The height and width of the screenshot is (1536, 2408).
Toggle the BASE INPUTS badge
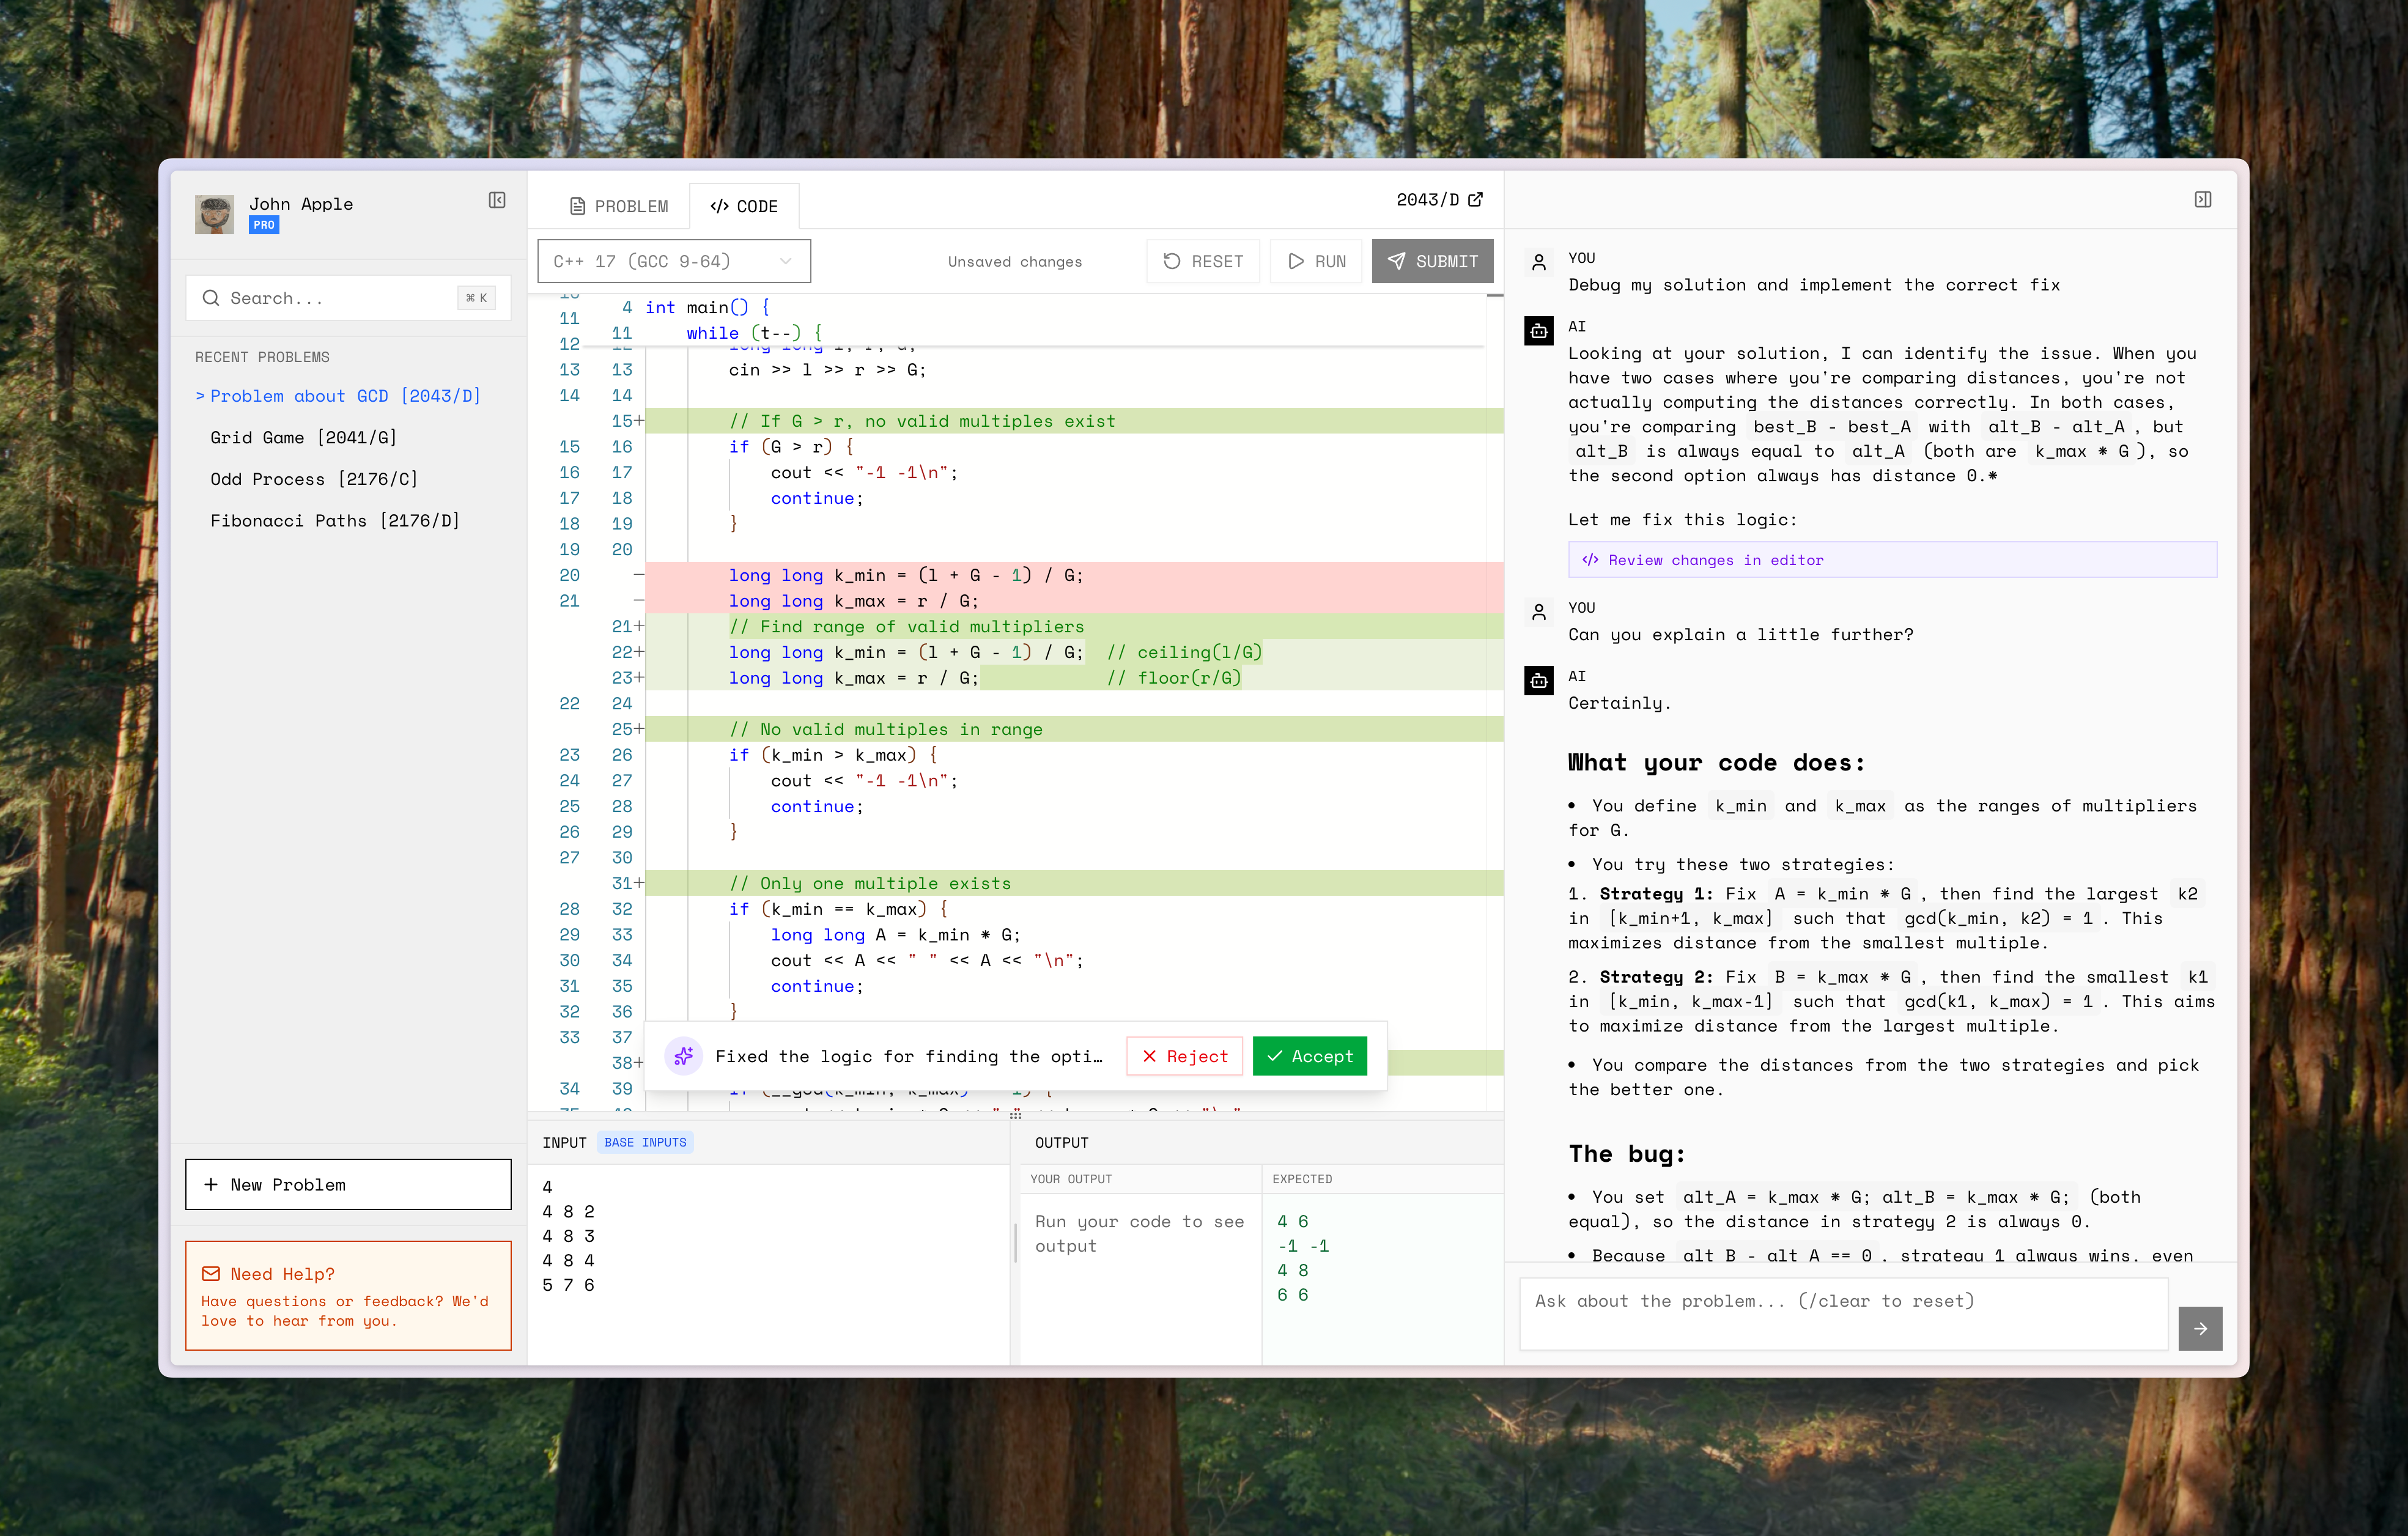(645, 1142)
